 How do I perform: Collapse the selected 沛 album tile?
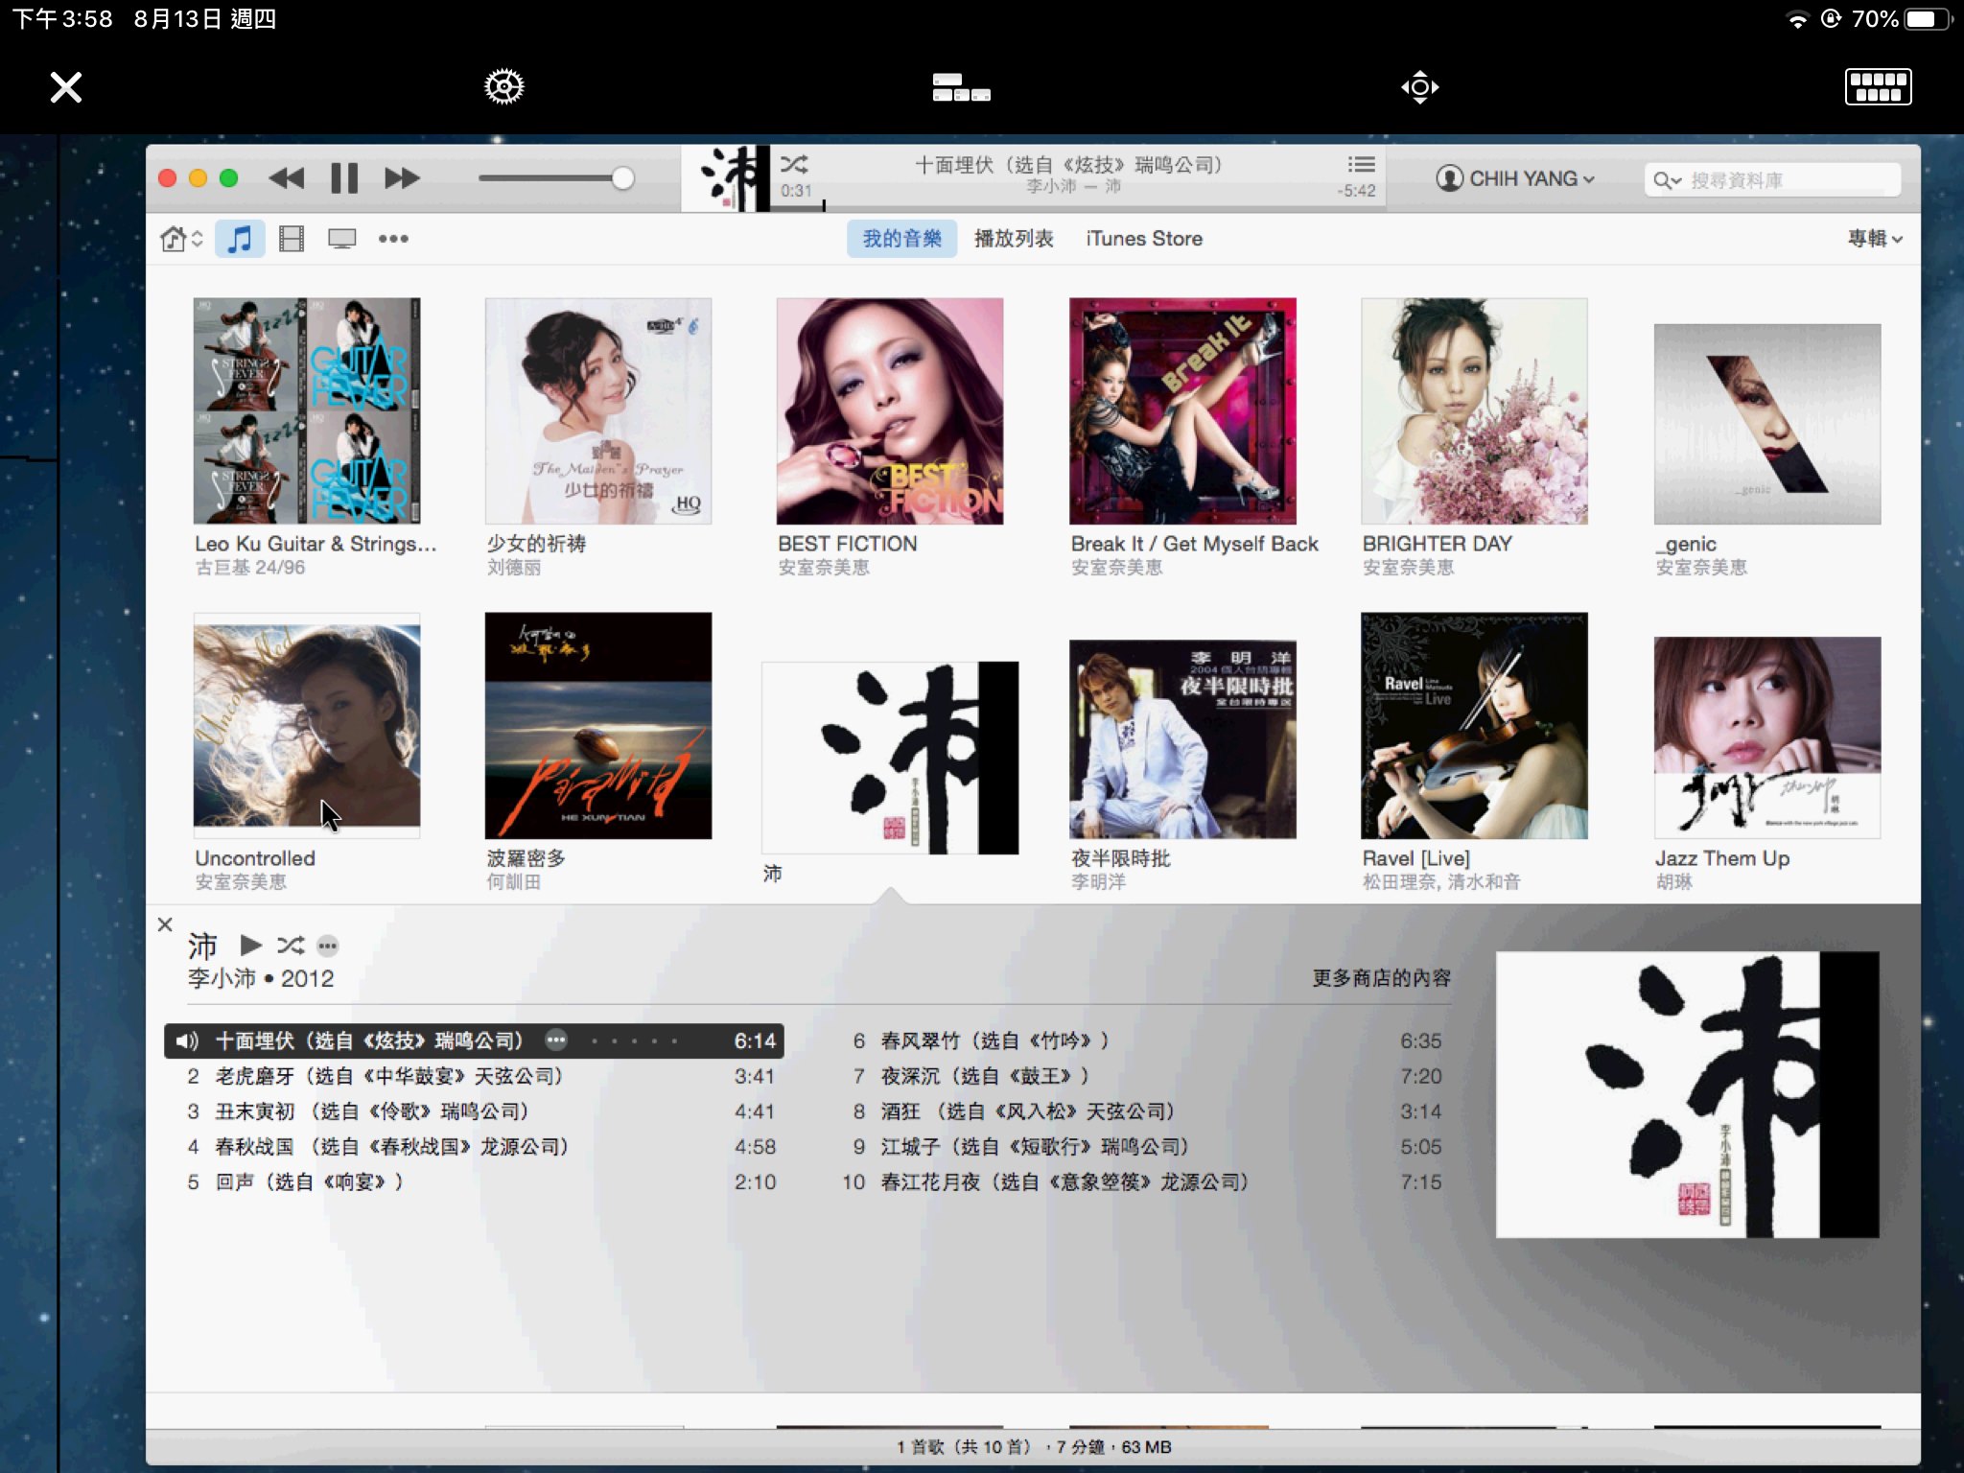coord(890,758)
